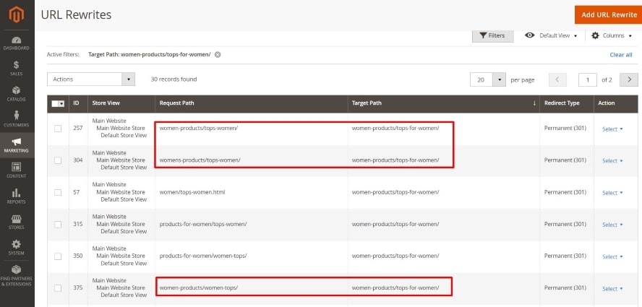The width and height of the screenshot is (642, 307).
Task: Open Select action for row 350
Action: coord(612,256)
